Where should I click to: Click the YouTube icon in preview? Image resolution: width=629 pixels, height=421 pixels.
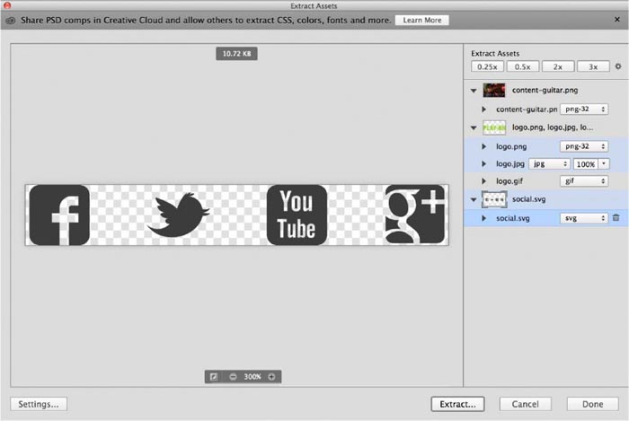[297, 215]
